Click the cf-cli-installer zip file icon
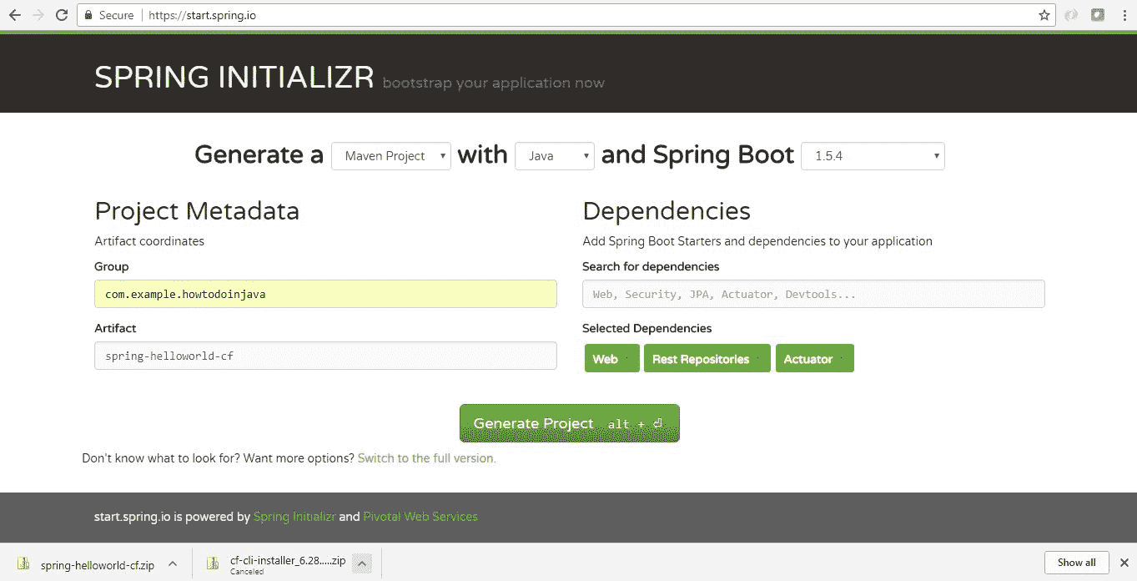 (x=214, y=564)
